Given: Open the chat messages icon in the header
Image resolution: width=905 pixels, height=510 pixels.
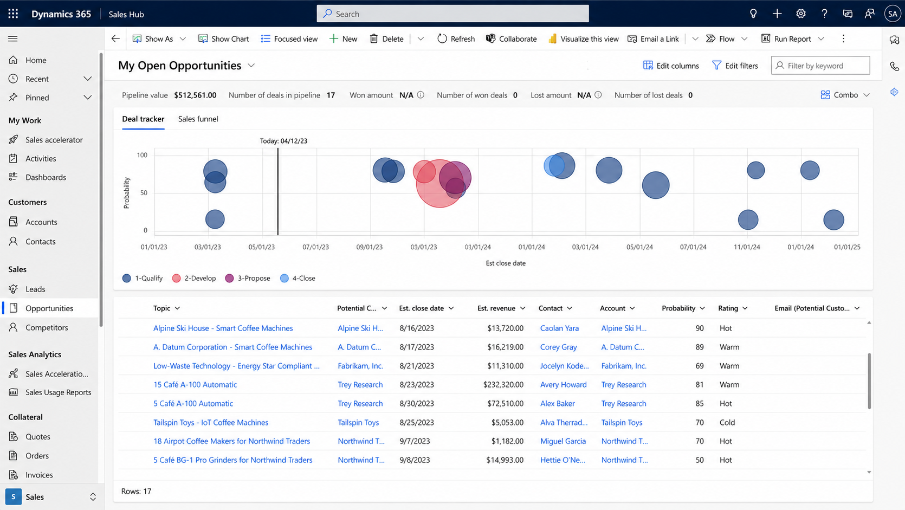Looking at the screenshot, I should coord(848,14).
